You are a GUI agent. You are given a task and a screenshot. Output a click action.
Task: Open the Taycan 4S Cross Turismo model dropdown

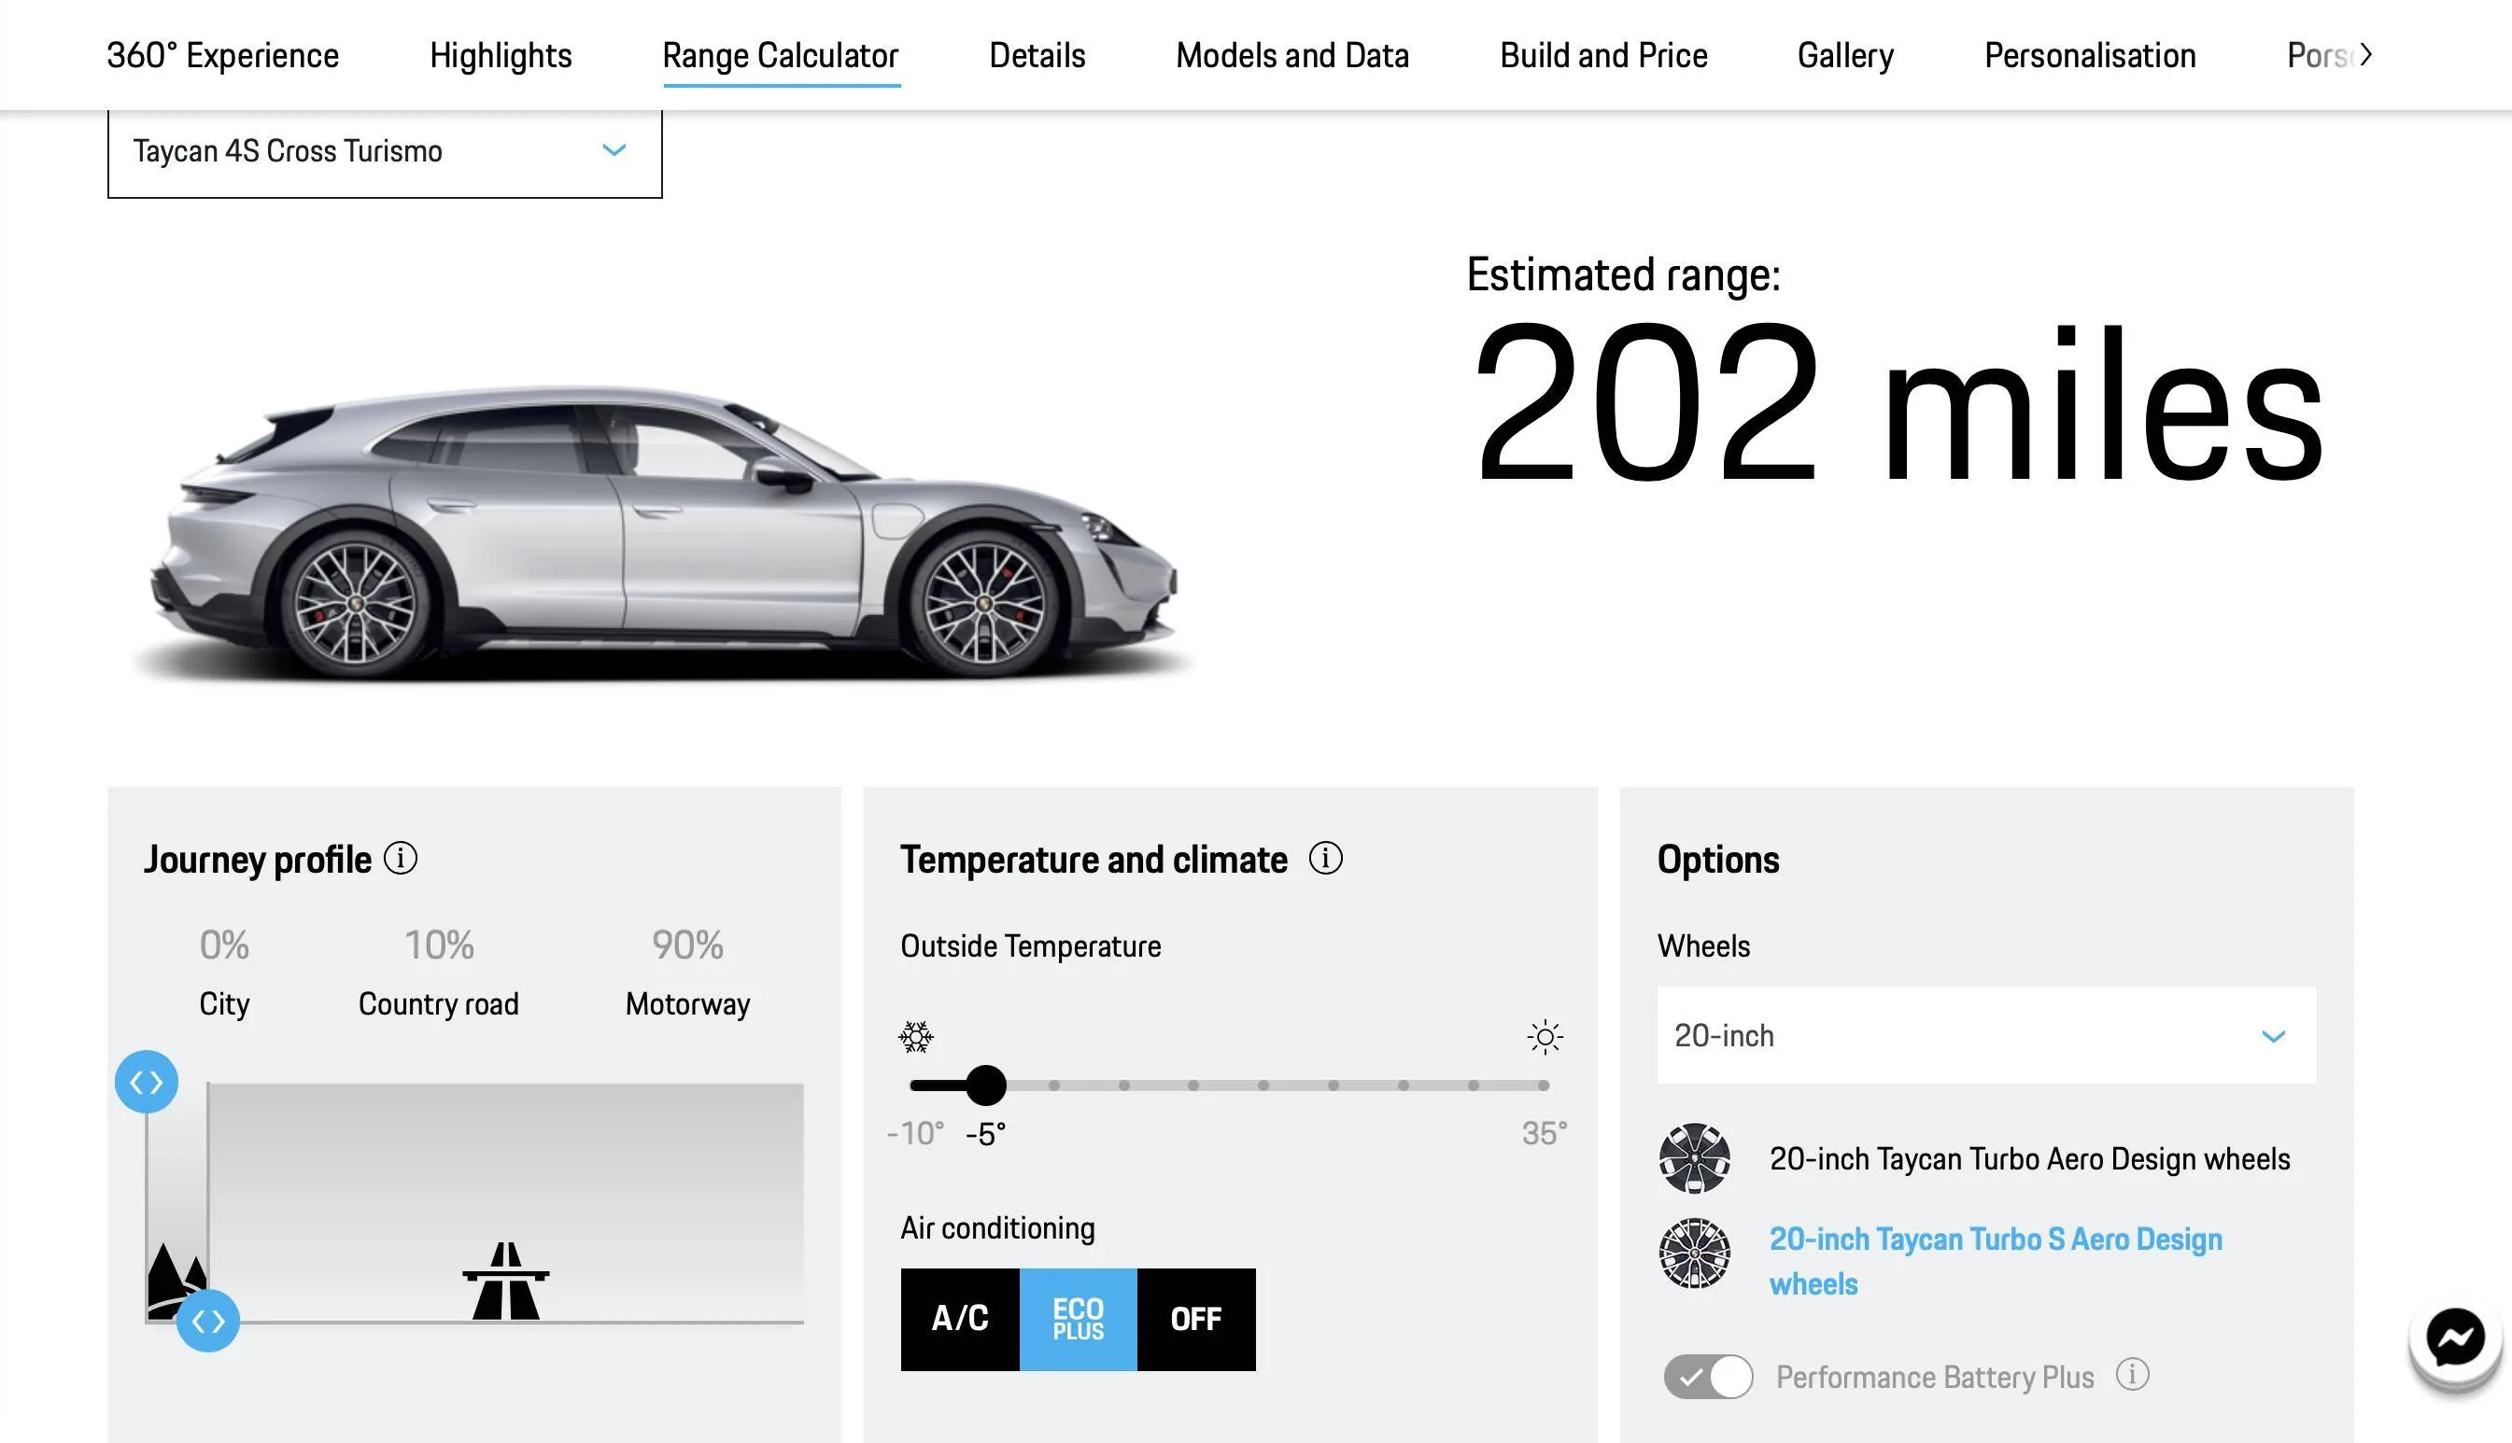click(385, 151)
